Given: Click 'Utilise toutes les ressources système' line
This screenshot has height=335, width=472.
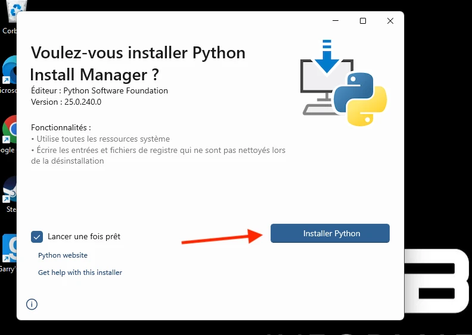Looking at the screenshot, I should pos(103,139).
